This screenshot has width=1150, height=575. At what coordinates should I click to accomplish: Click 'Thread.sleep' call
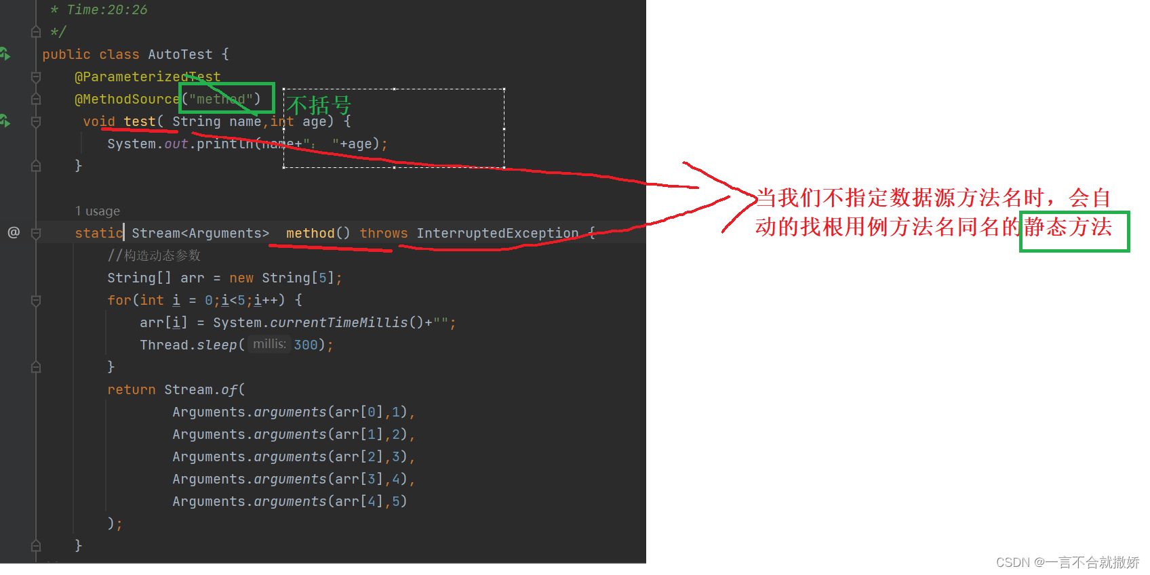[188, 345]
